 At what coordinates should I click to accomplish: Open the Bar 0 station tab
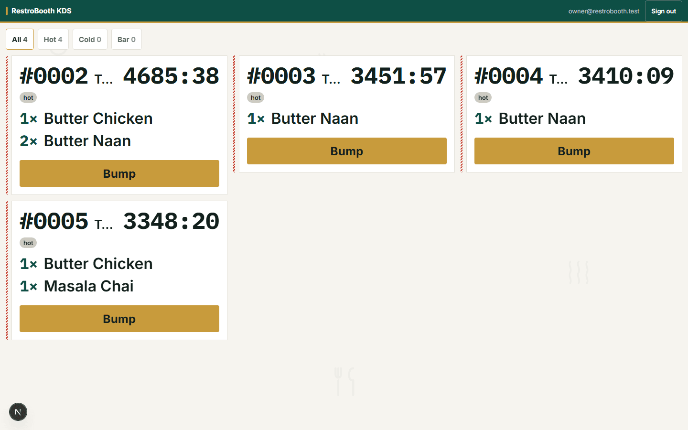(127, 39)
